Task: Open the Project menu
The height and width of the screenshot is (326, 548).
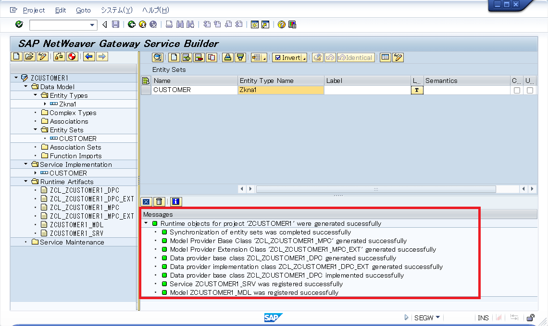Action: pos(34,10)
